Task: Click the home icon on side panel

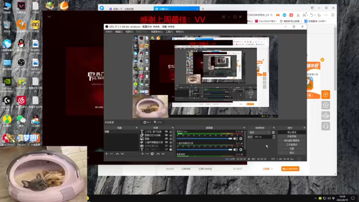Action: tap(326, 105)
